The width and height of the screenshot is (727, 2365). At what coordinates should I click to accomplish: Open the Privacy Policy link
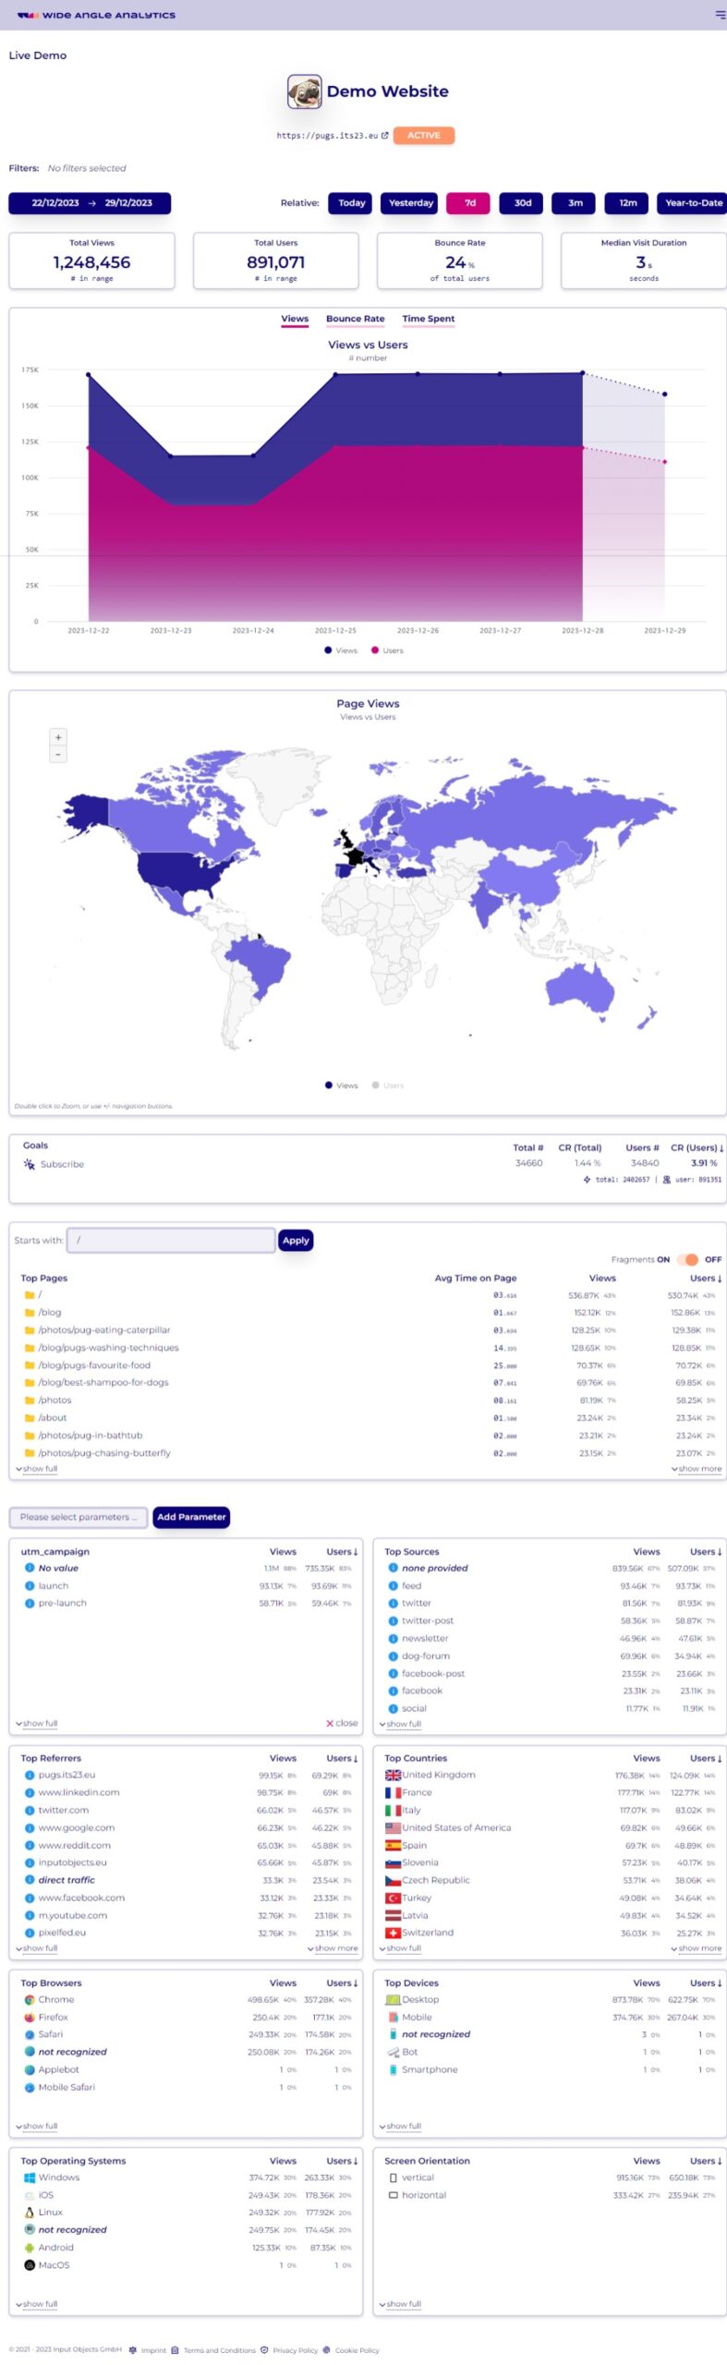pyautogui.click(x=296, y=2350)
